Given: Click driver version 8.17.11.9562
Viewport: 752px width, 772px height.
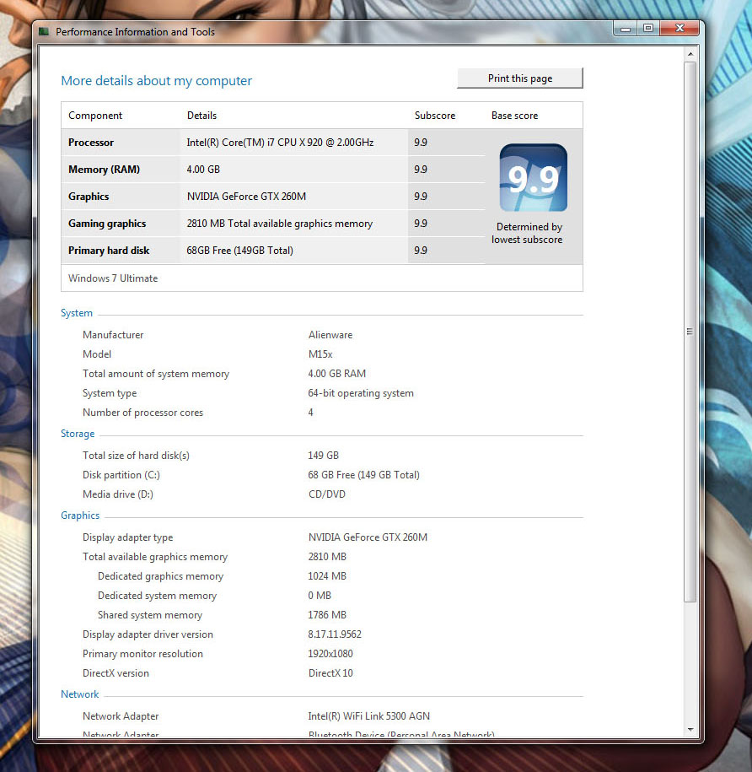Looking at the screenshot, I should (x=335, y=634).
